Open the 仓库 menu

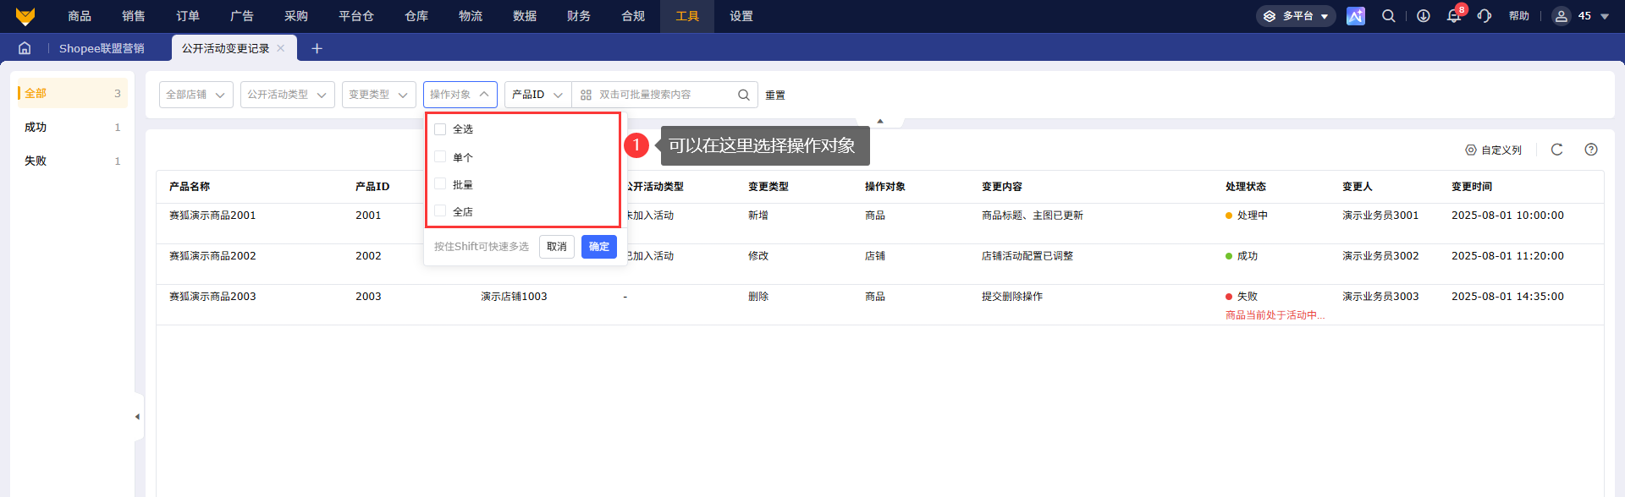coord(416,16)
